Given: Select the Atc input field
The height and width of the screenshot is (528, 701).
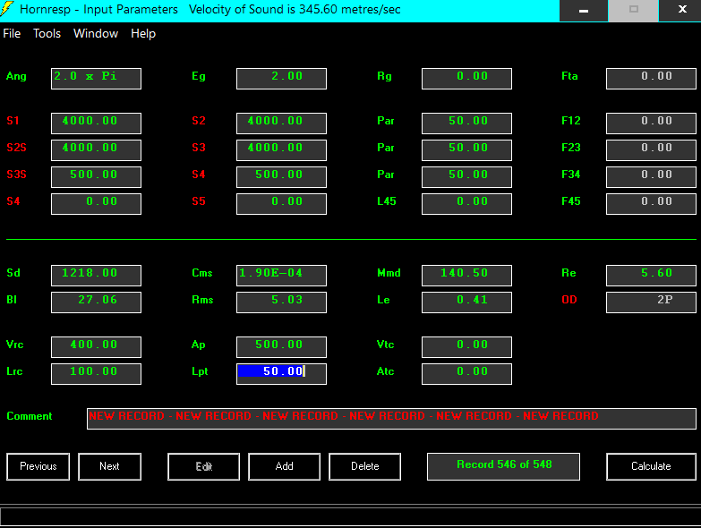Looking at the screenshot, I should coord(466,373).
